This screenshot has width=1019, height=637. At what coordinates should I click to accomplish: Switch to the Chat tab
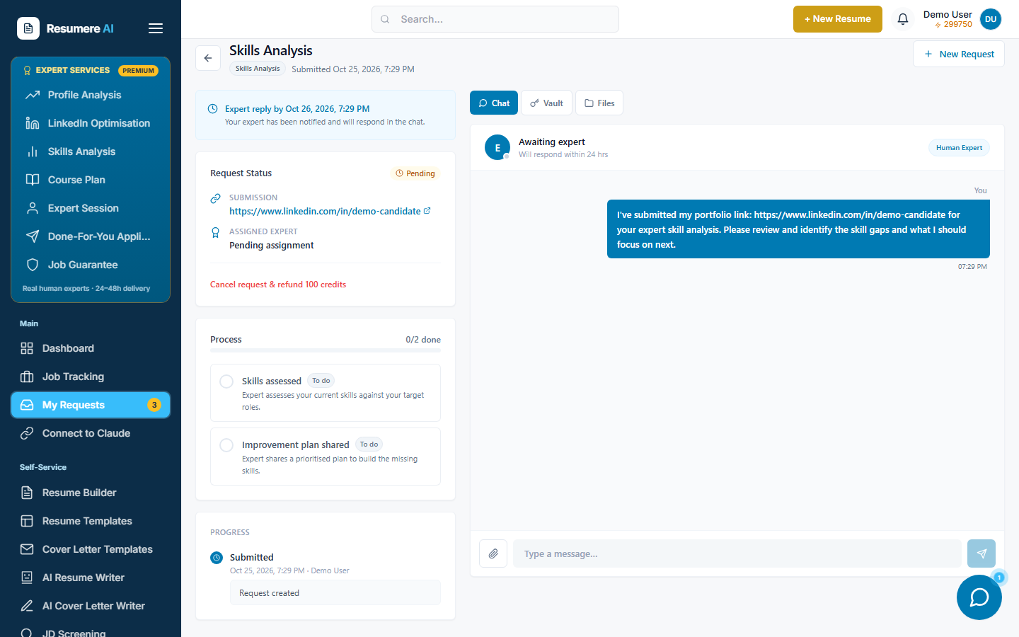[494, 103]
